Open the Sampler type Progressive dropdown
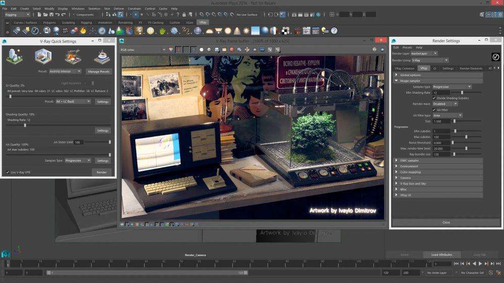 (x=452, y=87)
